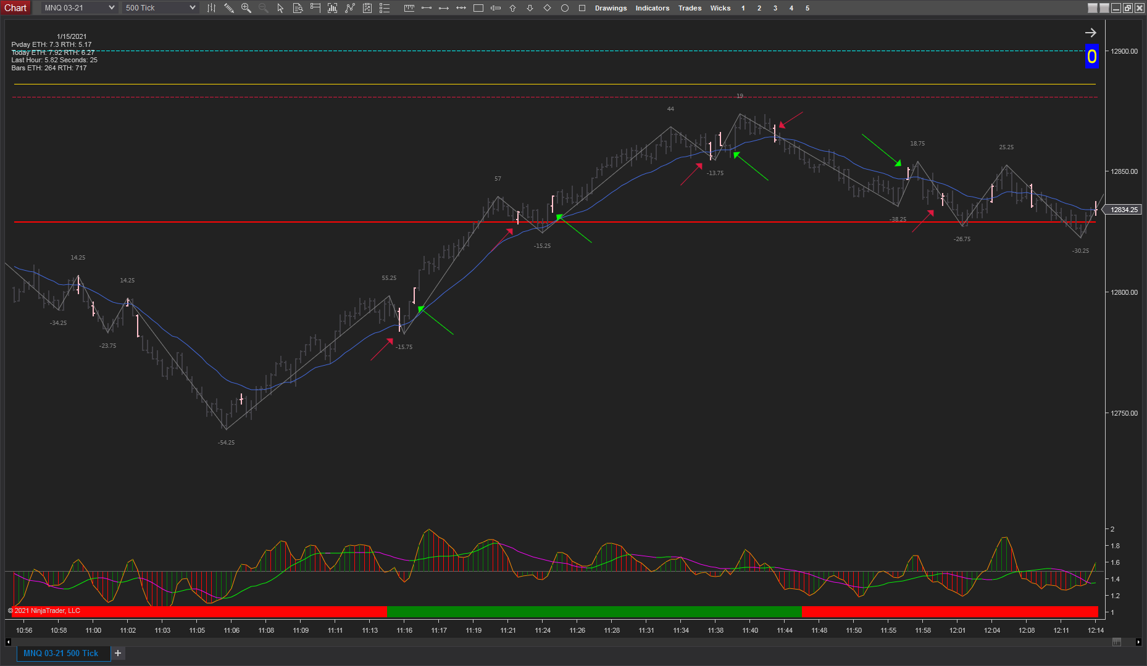Open the red Chart menu button

tap(15, 8)
